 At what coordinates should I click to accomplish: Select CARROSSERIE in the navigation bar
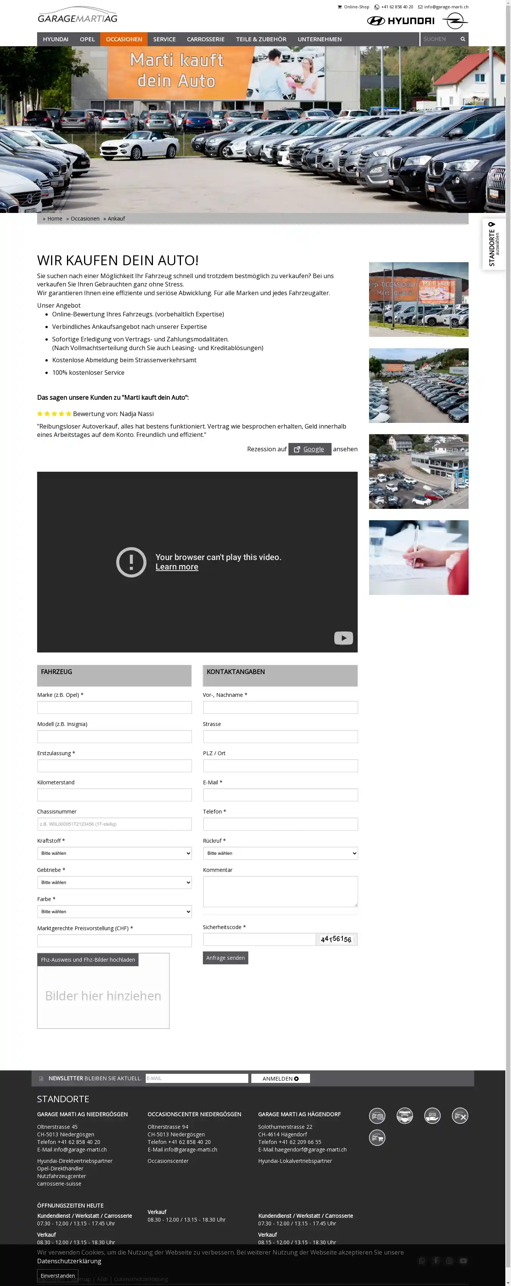[206, 39]
